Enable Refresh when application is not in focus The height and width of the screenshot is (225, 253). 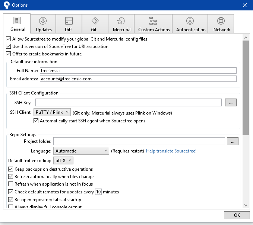[x=11, y=184]
